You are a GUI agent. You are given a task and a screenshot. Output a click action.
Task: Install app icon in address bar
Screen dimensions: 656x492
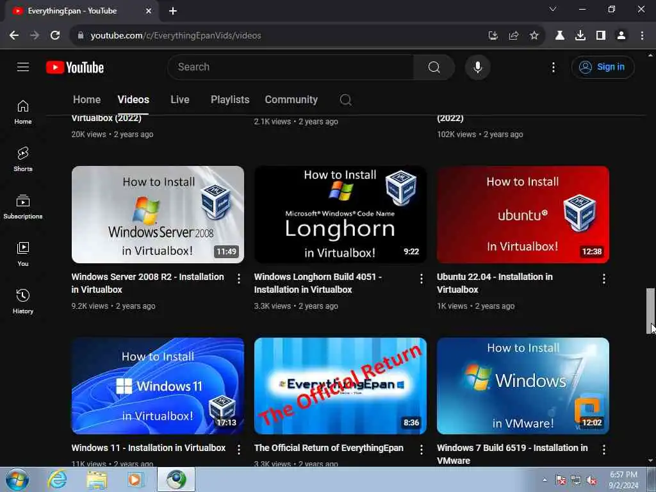point(493,36)
